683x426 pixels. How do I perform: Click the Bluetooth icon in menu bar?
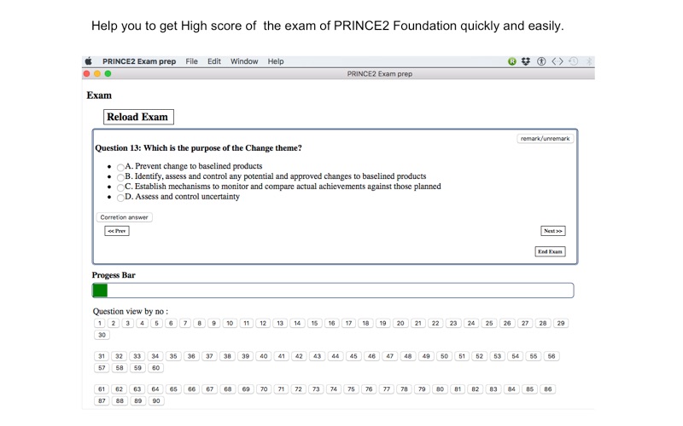click(x=589, y=61)
